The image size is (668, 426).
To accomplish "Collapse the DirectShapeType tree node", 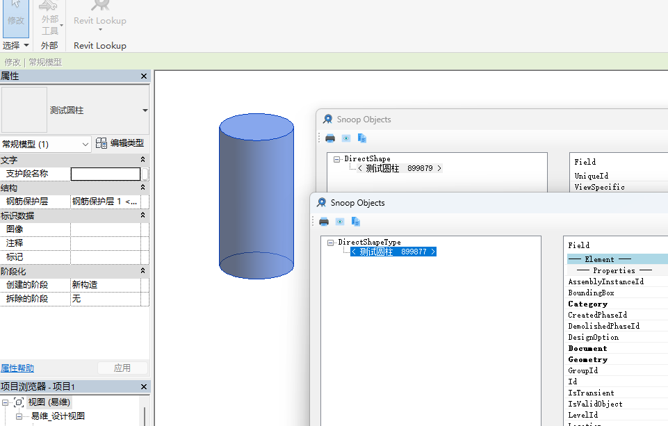I will 330,243.
